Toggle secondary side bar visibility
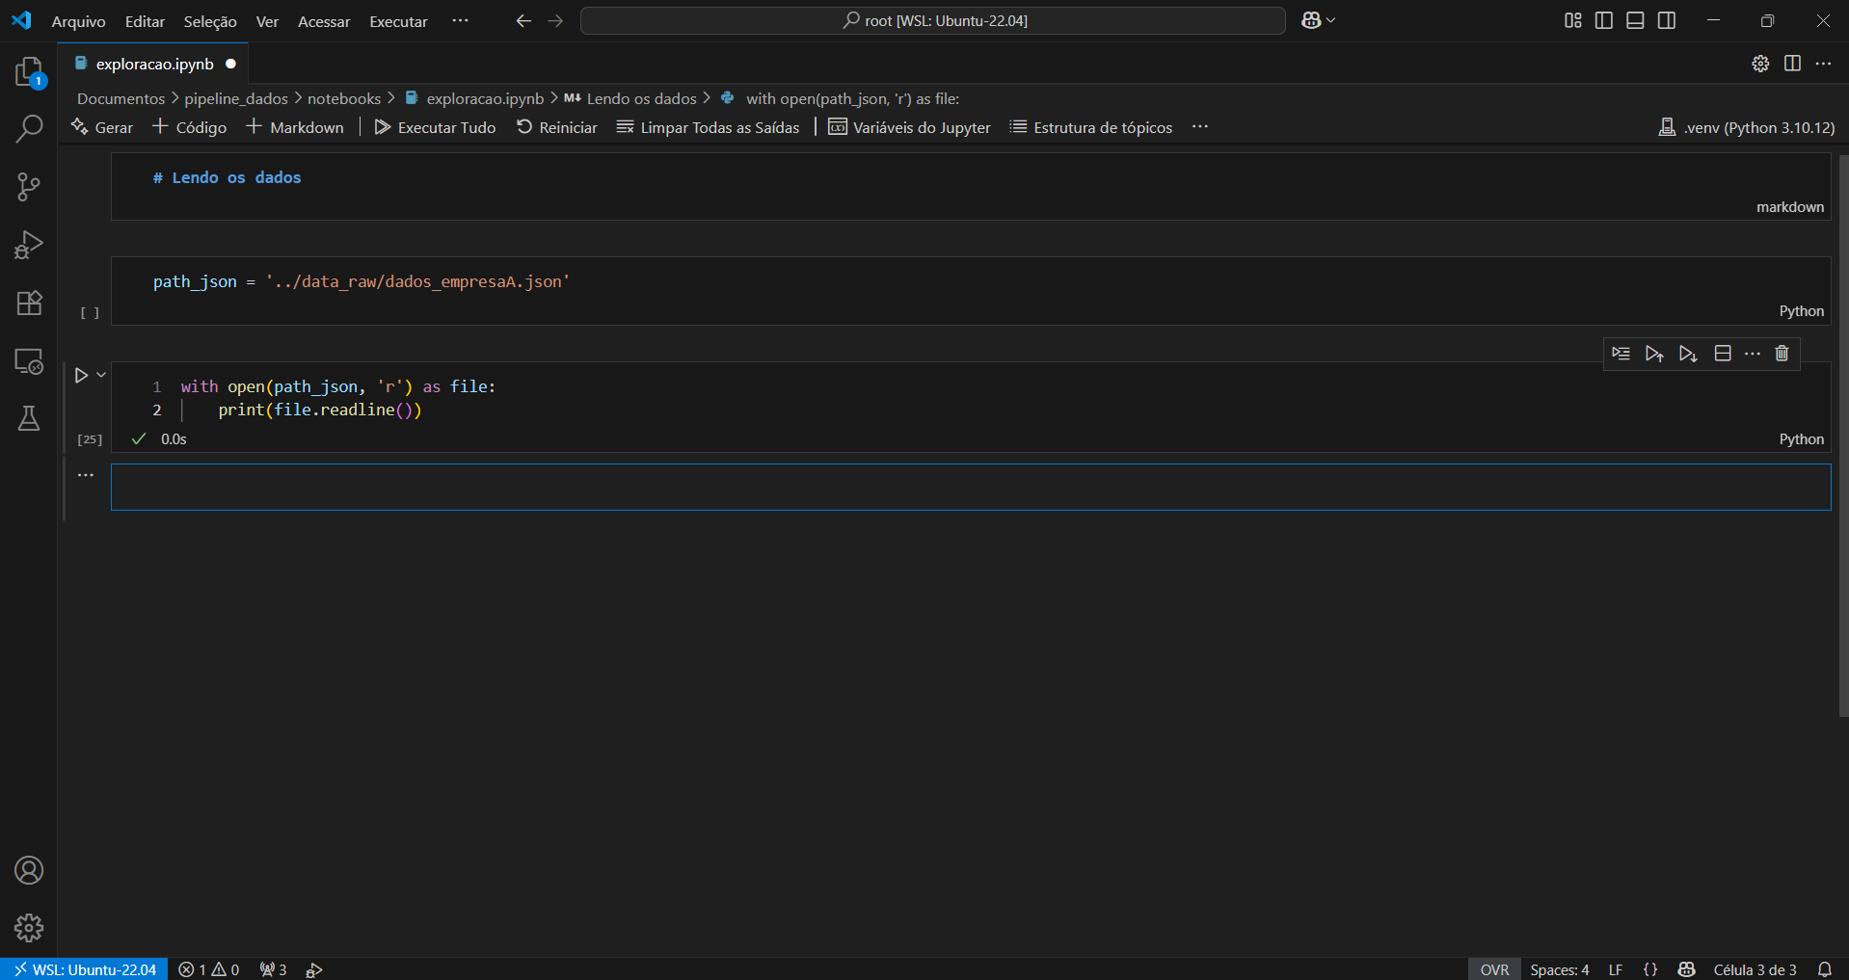1849x980 pixels. tap(1667, 20)
